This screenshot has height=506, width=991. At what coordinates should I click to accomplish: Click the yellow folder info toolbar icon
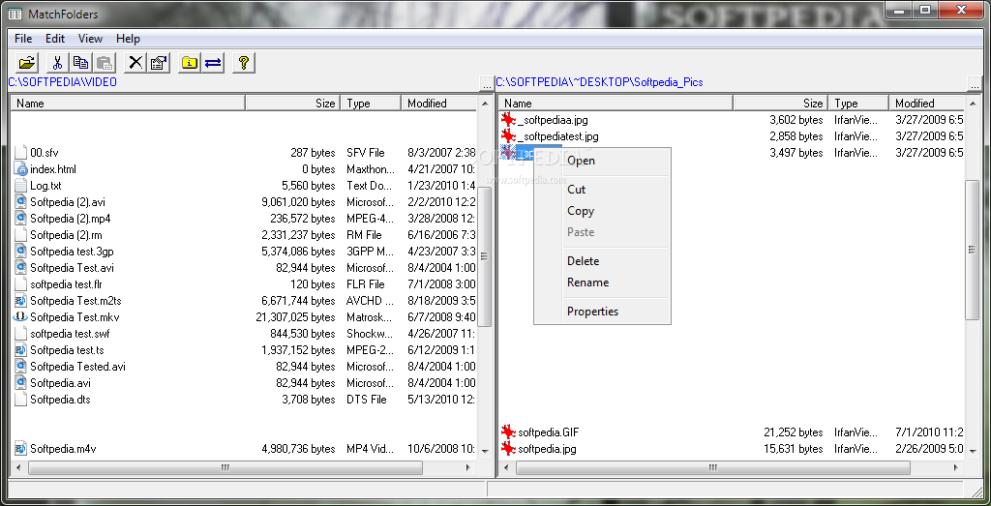point(190,63)
